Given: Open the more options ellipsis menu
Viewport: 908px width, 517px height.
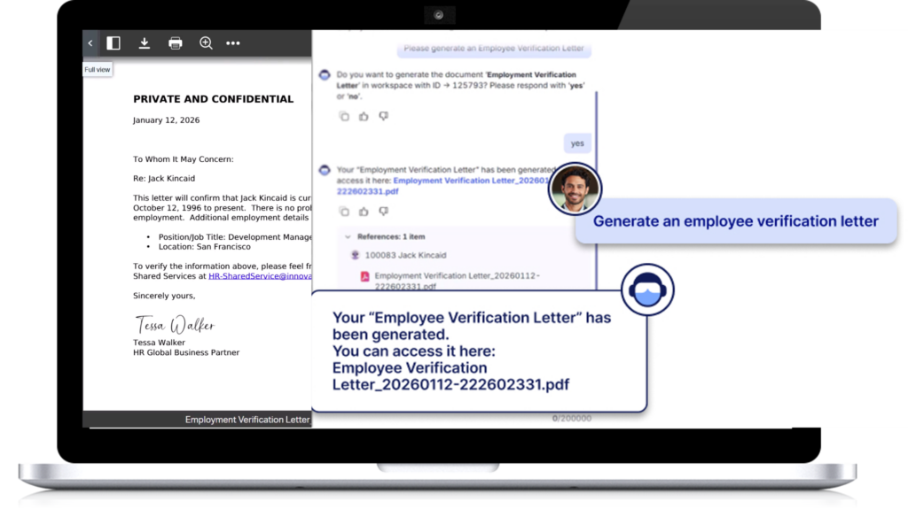Looking at the screenshot, I should tap(233, 42).
